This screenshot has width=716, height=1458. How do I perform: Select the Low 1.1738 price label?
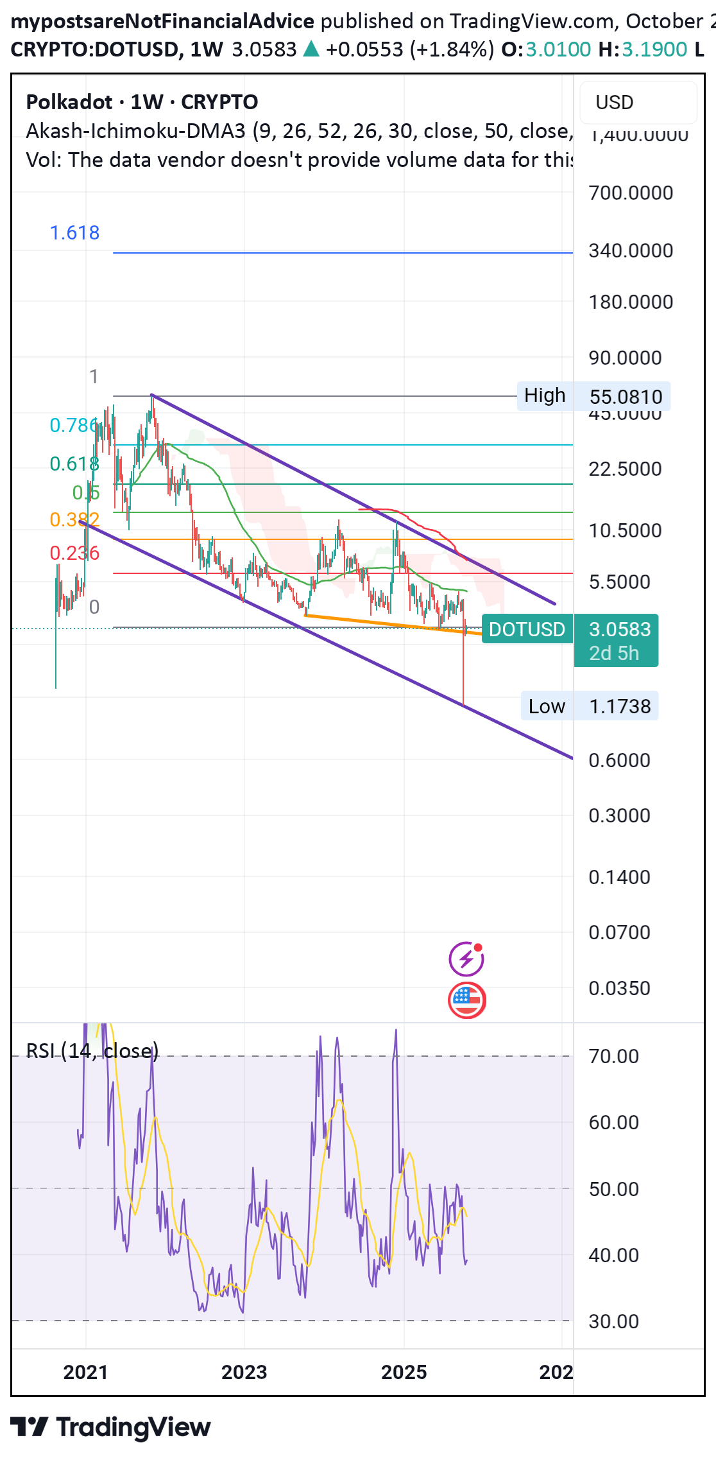click(x=589, y=706)
